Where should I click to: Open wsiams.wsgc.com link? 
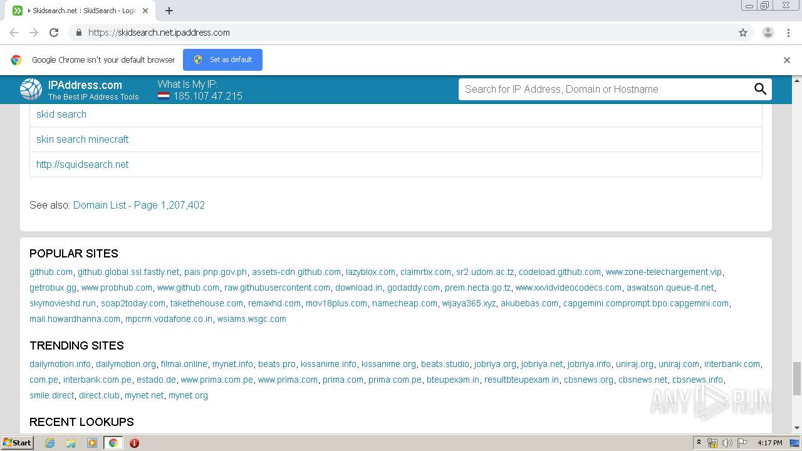point(252,319)
